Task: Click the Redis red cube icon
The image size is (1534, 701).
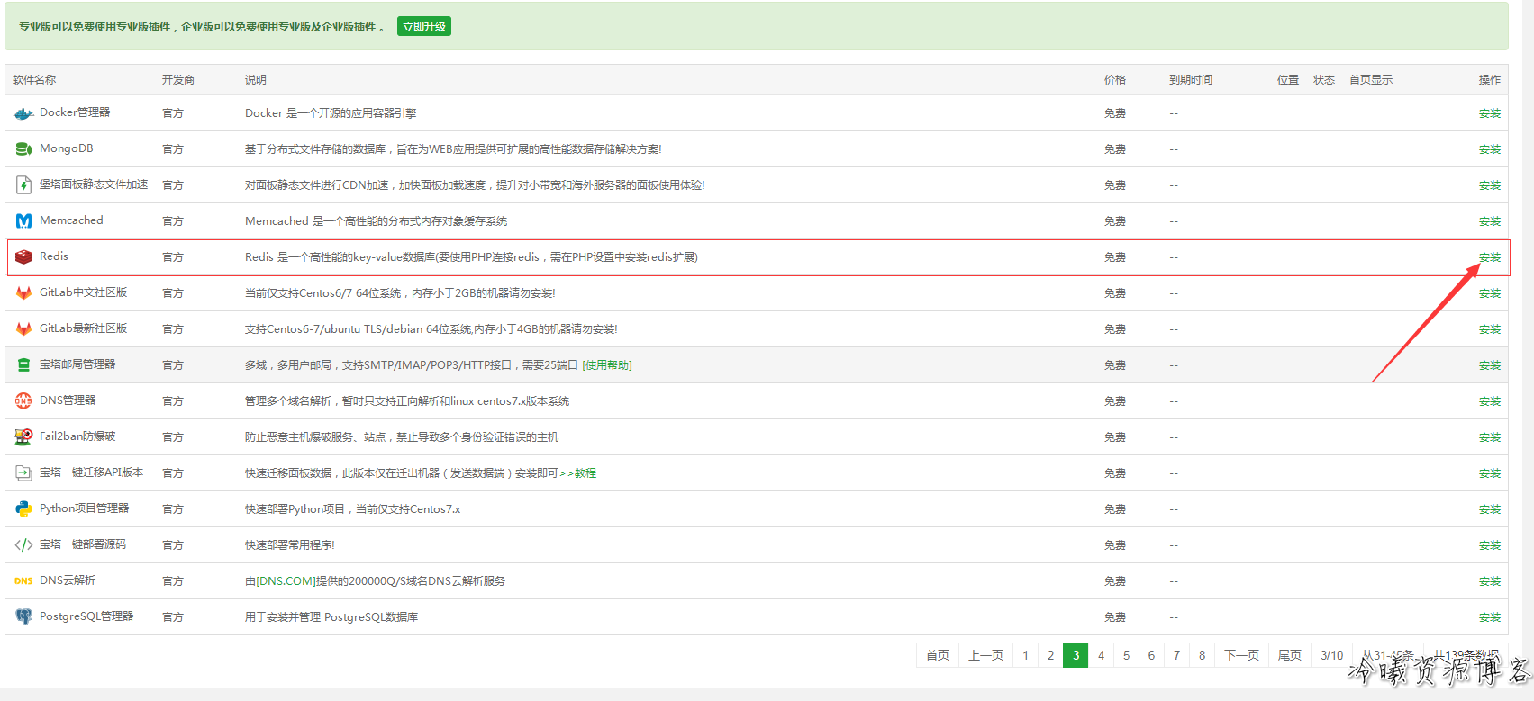Action: (23, 257)
